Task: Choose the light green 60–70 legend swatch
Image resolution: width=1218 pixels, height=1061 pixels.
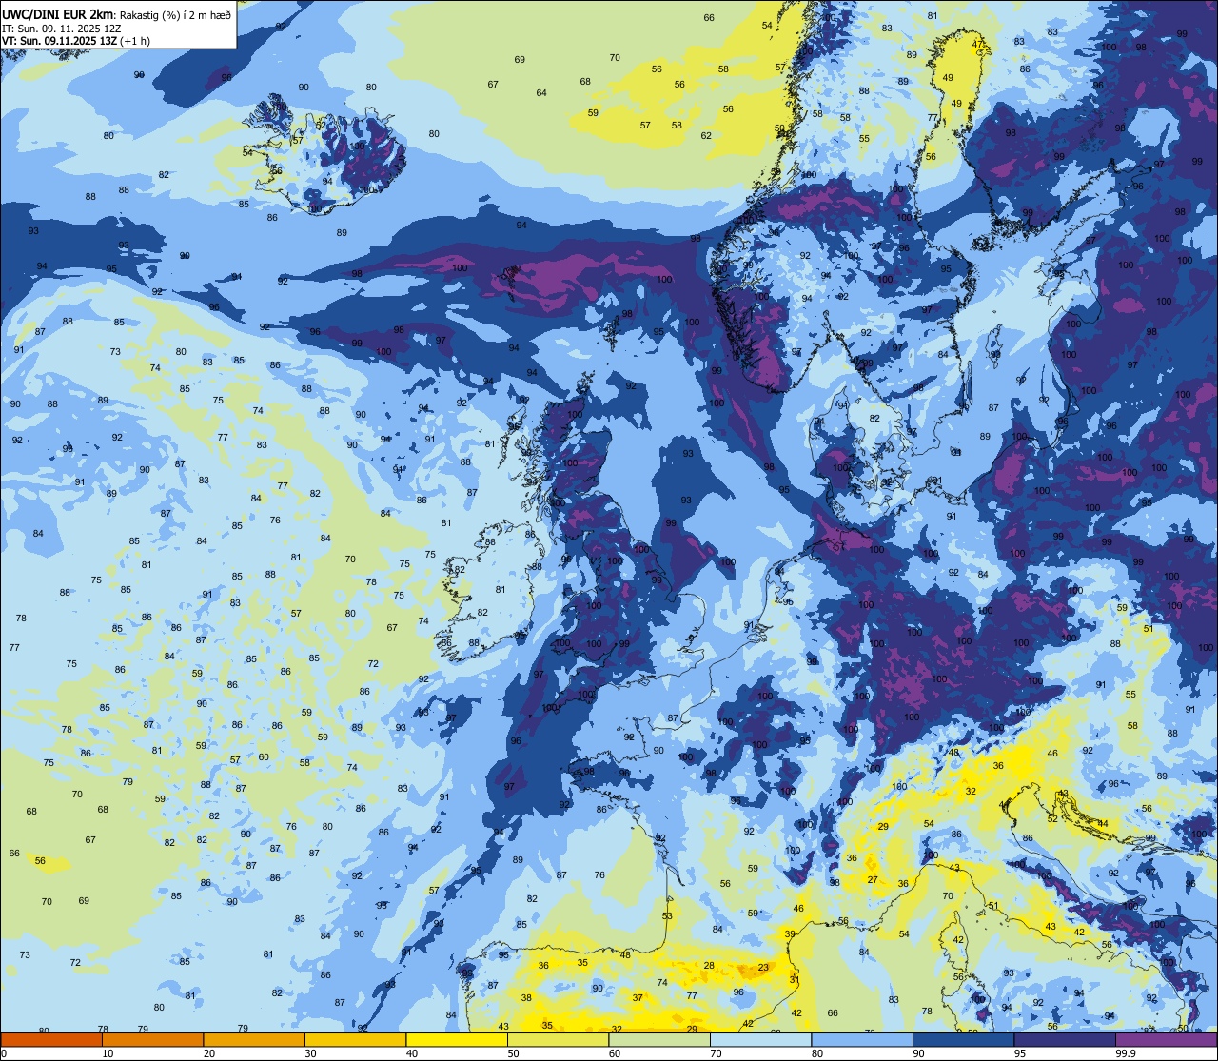Action: click(x=659, y=1039)
